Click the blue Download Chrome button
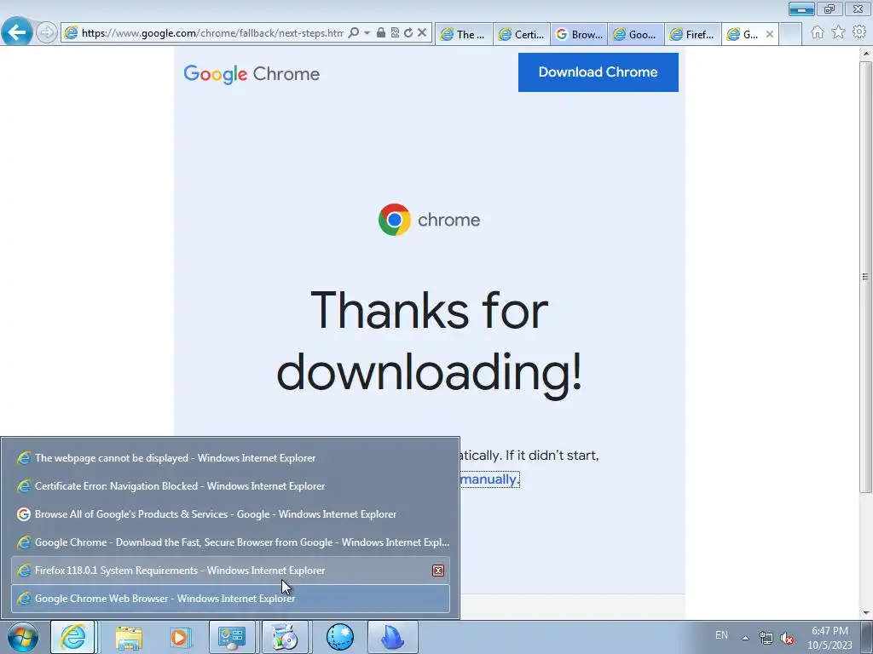Screen dimensions: 873x654 598,72
